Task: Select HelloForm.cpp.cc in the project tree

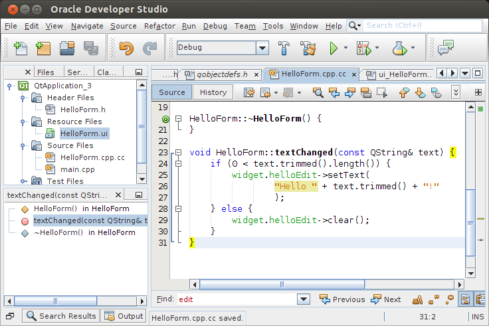Action: [x=92, y=157]
